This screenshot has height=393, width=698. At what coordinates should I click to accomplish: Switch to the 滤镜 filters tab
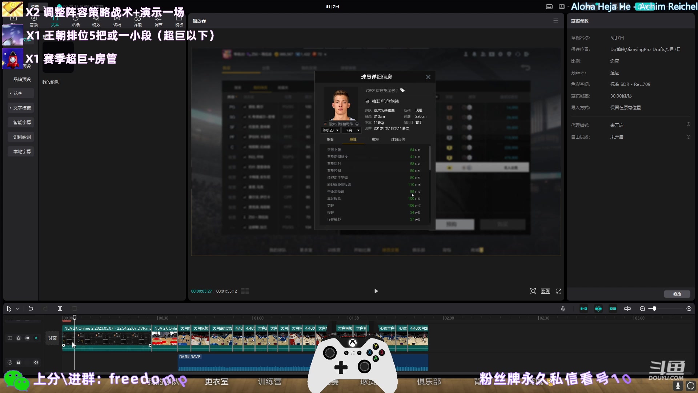pos(138,21)
